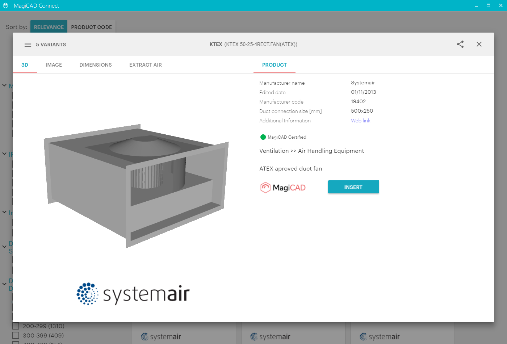Screen dimensions: 507x344
Task: Click the Ventilation >> Air Handling Equipment text
Action: click(312, 151)
